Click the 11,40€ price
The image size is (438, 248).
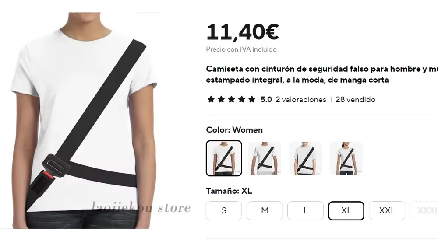coord(243,32)
